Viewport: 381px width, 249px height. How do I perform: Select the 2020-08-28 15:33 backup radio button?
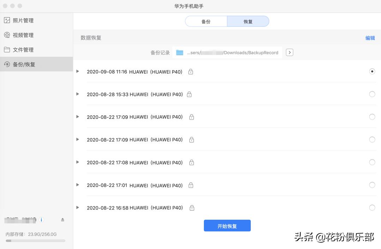pyautogui.click(x=372, y=94)
